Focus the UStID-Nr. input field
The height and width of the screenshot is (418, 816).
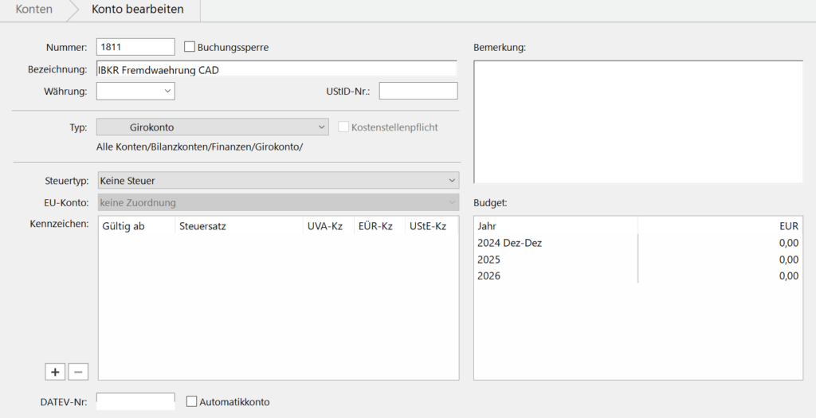pos(418,92)
